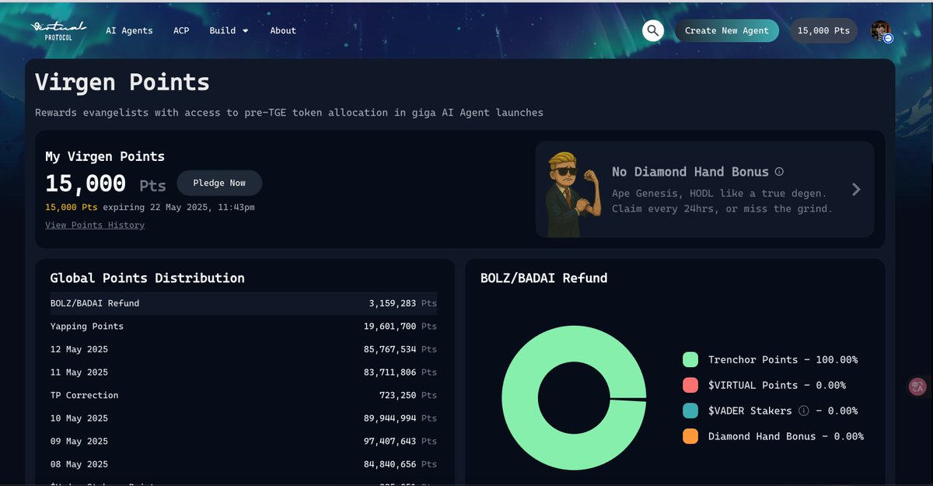This screenshot has height=486, width=933.
Task: Open the search magnifier icon
Action: click(653, 30)
